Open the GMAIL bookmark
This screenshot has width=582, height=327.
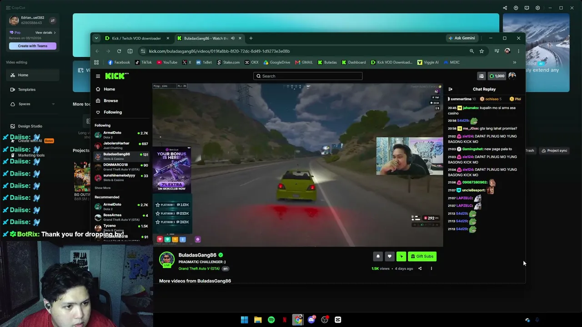point(304,62)
